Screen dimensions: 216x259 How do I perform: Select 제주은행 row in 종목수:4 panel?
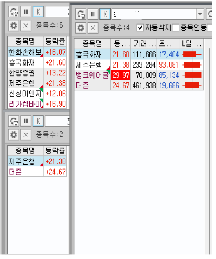139,65
